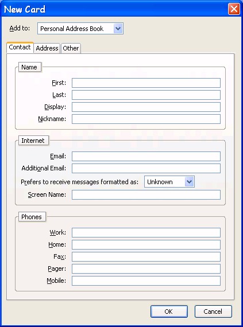Expand the message format Unknown dropdown

(169, 182)
